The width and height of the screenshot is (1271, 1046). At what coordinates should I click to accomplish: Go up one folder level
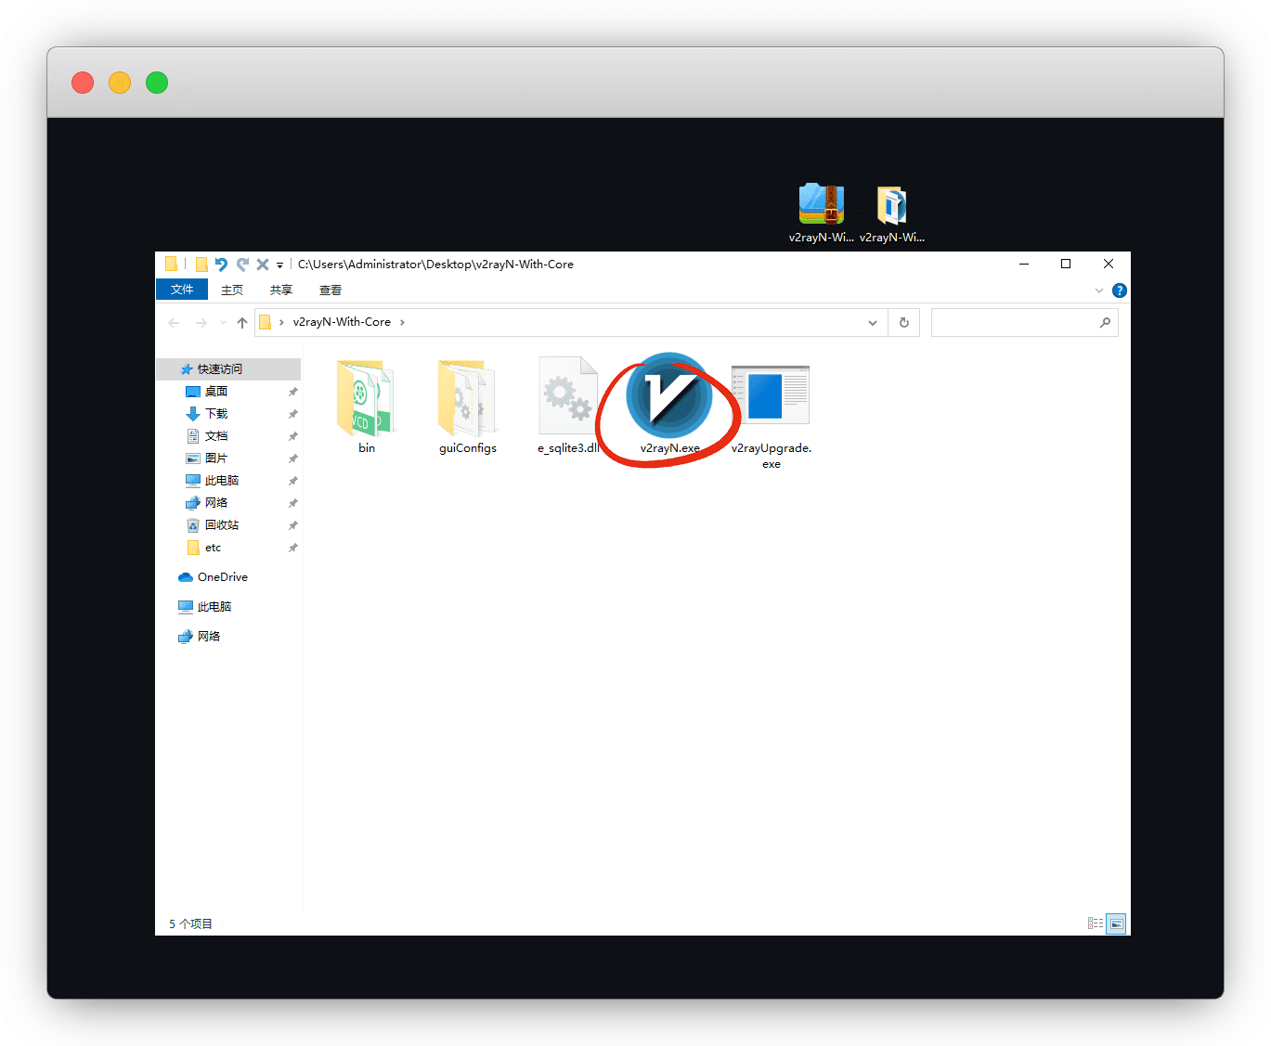[x=242, y=323]
